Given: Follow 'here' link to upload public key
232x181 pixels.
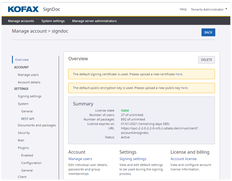Looking at the screenshot, I should pos(184,88).
